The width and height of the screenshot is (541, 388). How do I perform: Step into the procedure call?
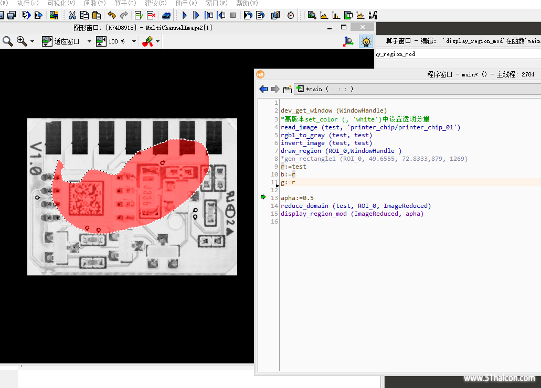coord(209,15)
